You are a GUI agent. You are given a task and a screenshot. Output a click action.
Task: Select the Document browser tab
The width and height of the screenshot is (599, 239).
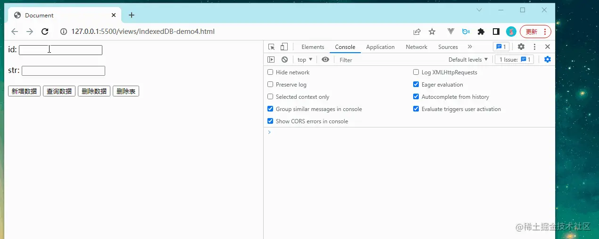pyautogui.click(x=65, y=15)
